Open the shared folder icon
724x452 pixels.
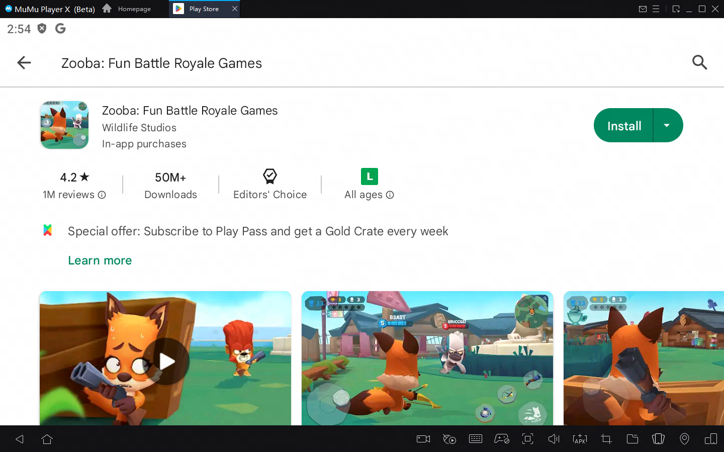click(x=632, y=439)
